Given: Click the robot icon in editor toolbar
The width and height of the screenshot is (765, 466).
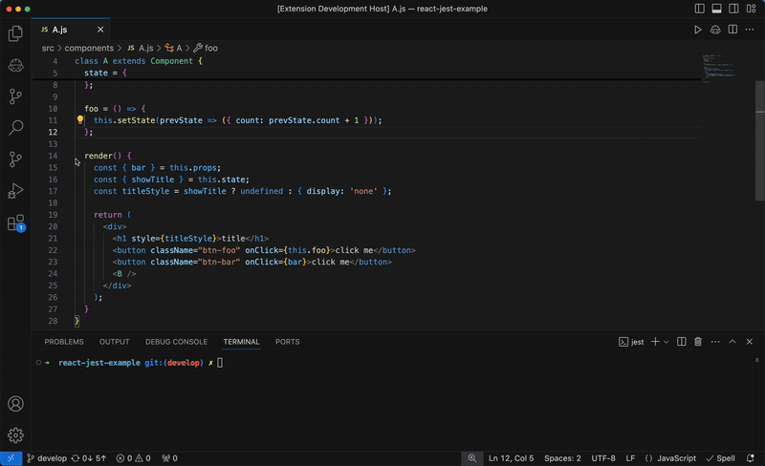Looking at the screenshot, I should point(715,30).
